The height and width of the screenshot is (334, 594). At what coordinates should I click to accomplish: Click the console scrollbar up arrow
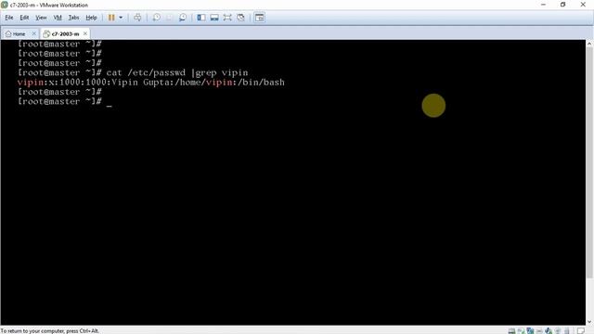click(x=589, y=44)
